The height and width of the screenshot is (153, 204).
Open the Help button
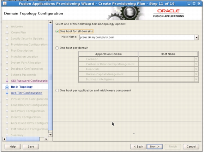click(13, 147)
